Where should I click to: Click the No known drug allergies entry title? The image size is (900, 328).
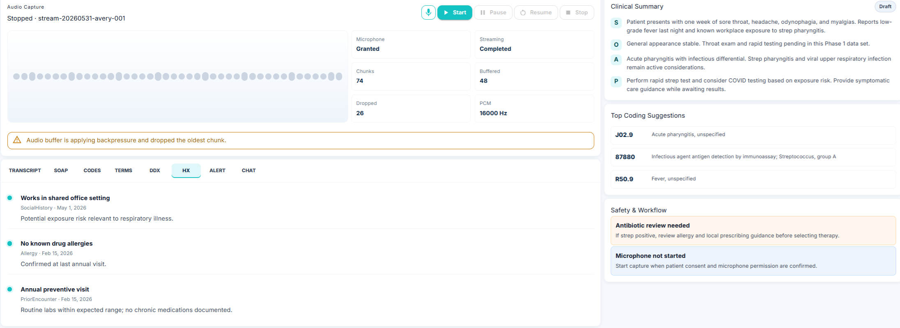(57, 244)
